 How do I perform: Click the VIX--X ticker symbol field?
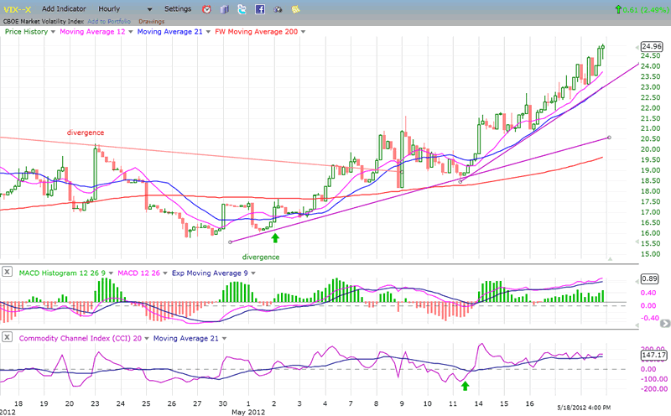(x=17, y=8)
